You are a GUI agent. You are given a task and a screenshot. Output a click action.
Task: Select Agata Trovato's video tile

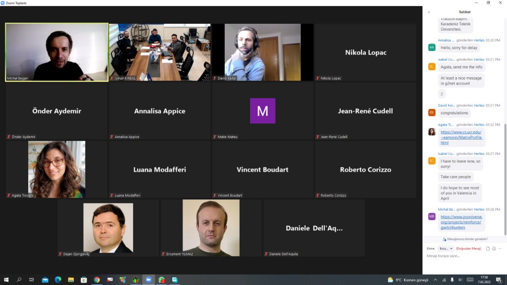click(56, 169)
